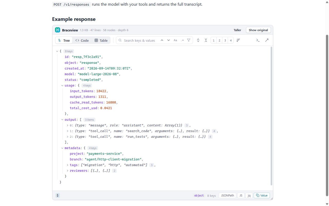Collapse the metadata node

[62, 148]
